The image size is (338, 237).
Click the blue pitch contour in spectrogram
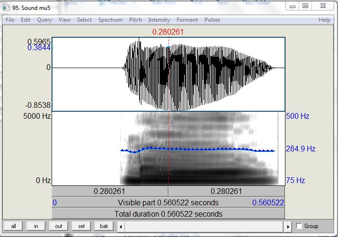coord(197,149)
